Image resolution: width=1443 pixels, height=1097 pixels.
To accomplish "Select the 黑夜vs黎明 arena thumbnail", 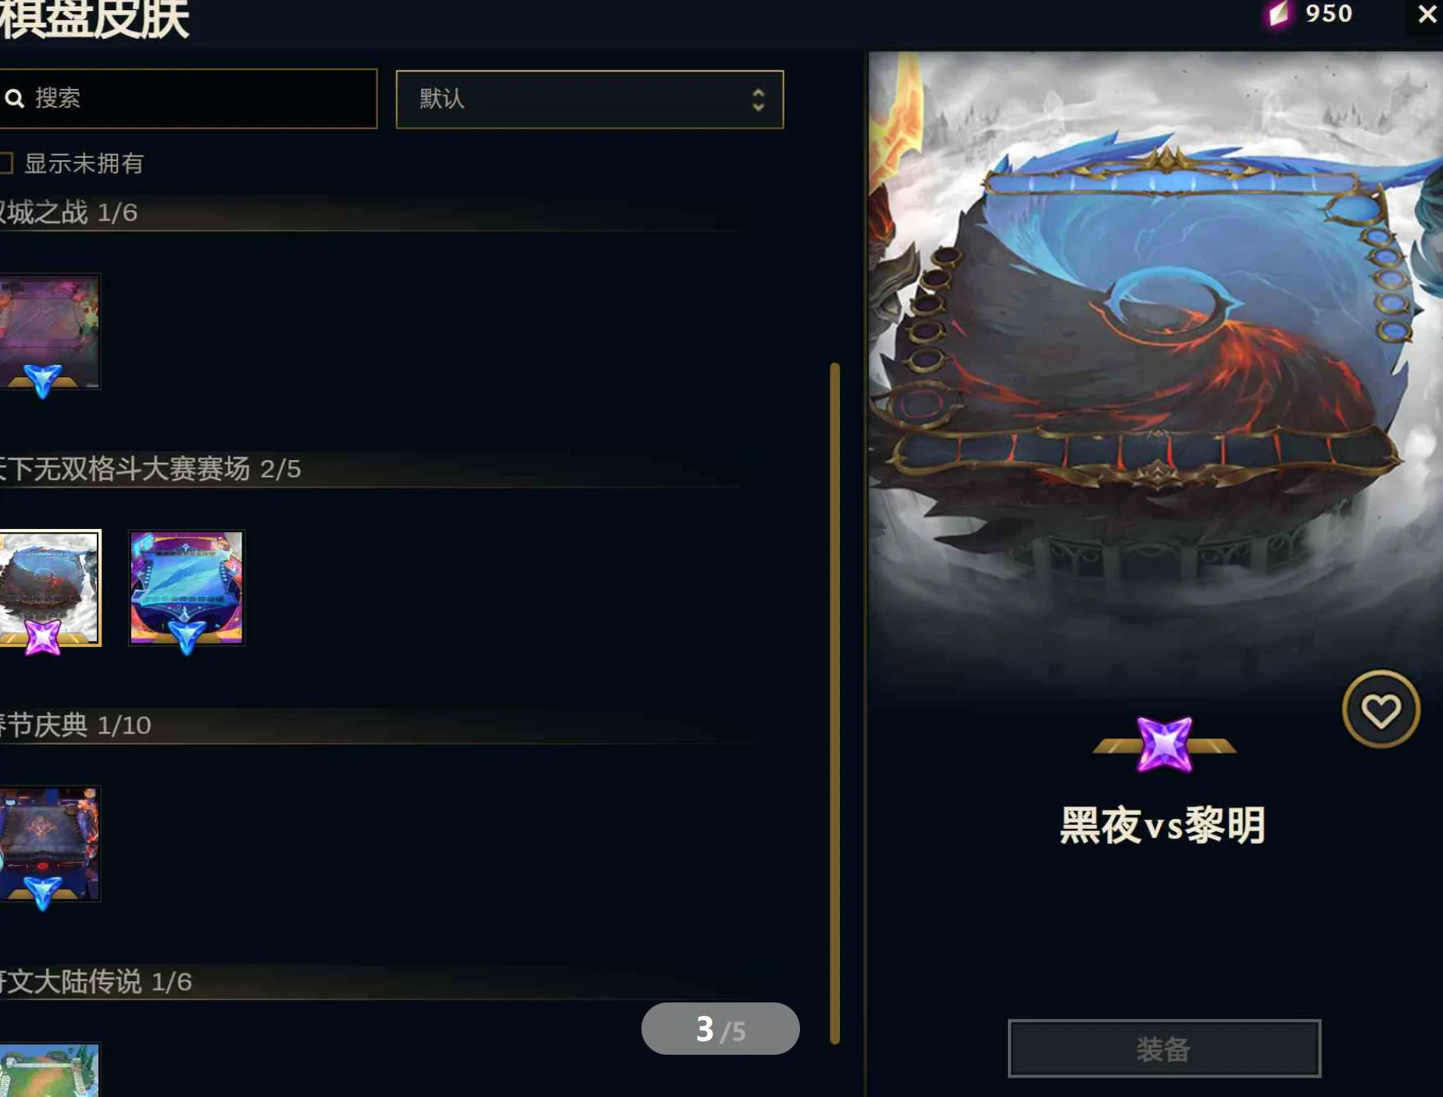I will pos(50,588).
